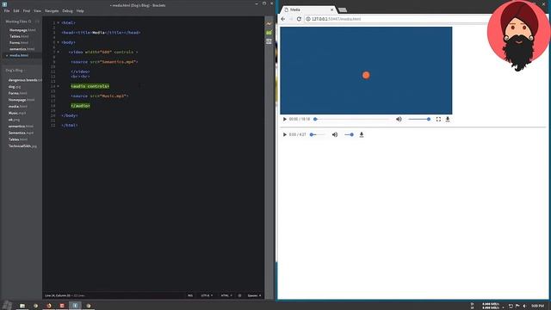Open the Navigate menu in Brackets
The width and height of the screenshot is (551, 310).
(x=52, y=11)
